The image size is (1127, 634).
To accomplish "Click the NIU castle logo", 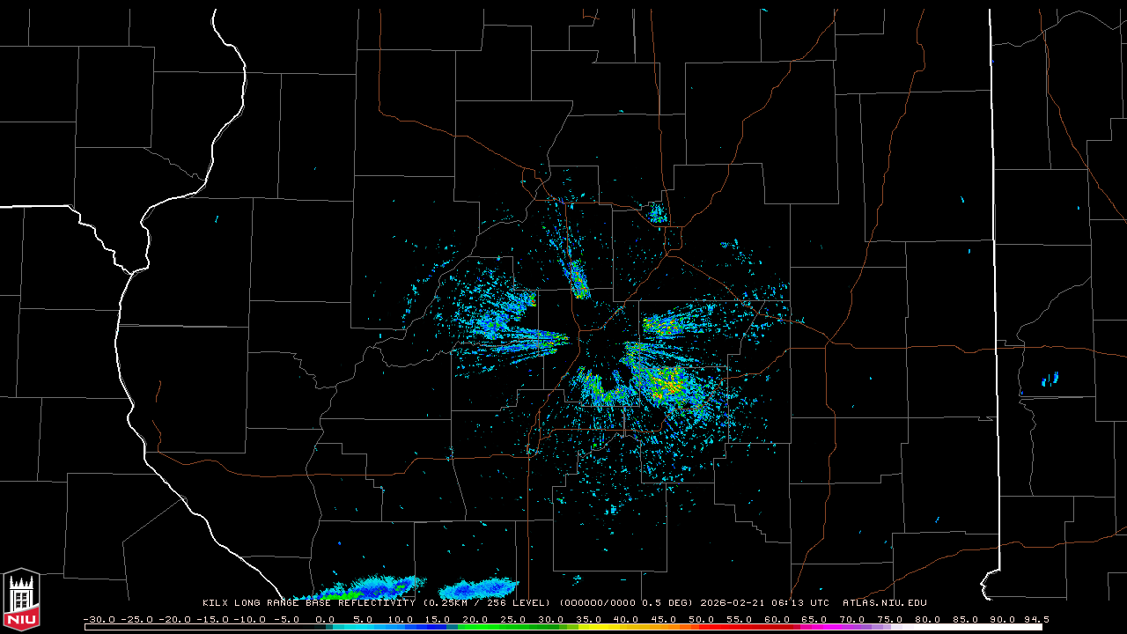I will tap(21, 600).
